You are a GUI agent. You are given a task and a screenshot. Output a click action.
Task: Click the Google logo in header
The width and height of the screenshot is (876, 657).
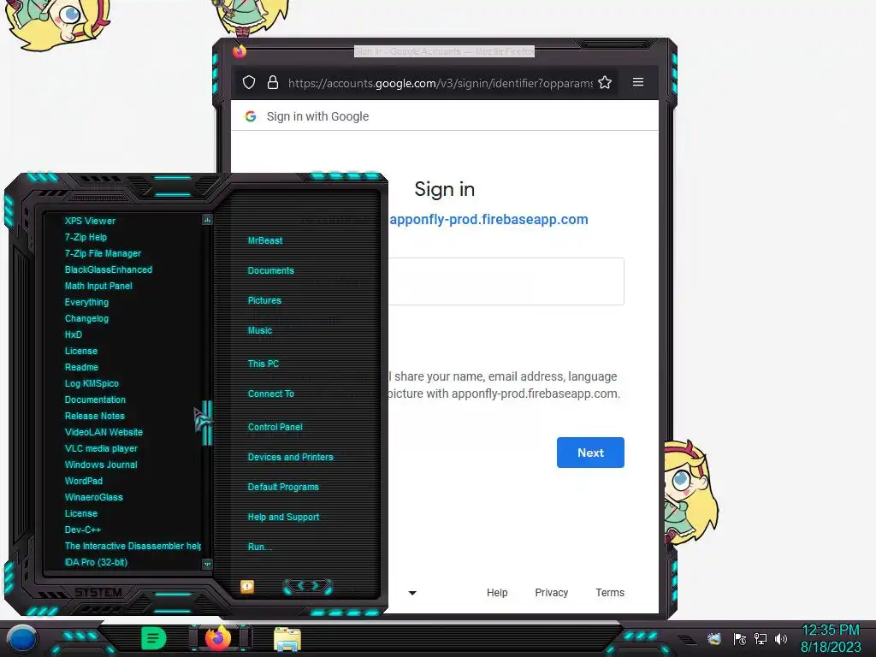[251, 116]
